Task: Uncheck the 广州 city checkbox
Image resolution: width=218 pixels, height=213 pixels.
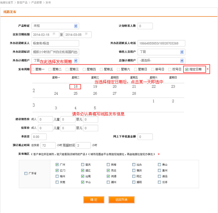Action: (x=57, y=165)
